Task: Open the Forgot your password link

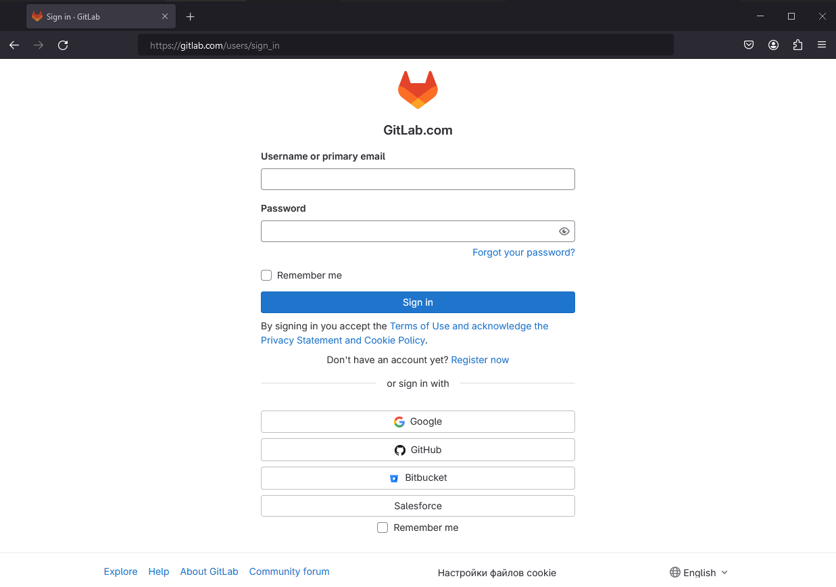Action: pyautogui.click(x=523, y=252)
